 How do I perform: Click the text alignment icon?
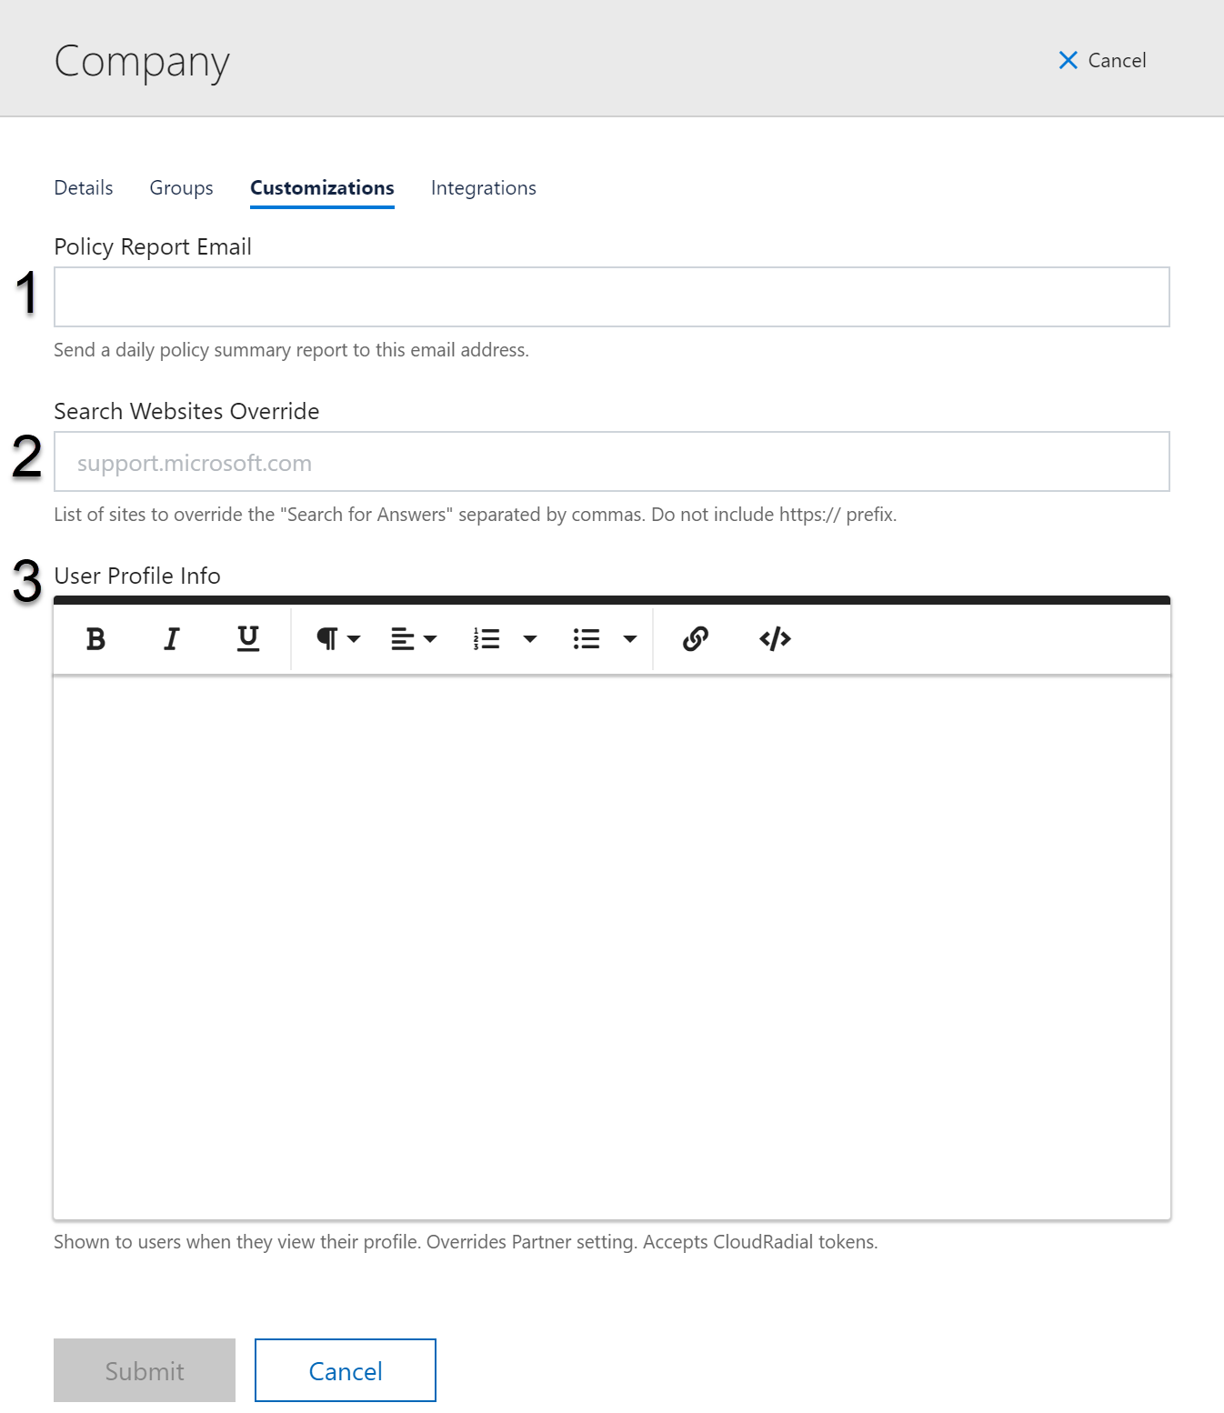click(403, 639)
